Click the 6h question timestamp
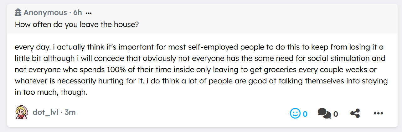The image size is (402, 132). (78, 13)
